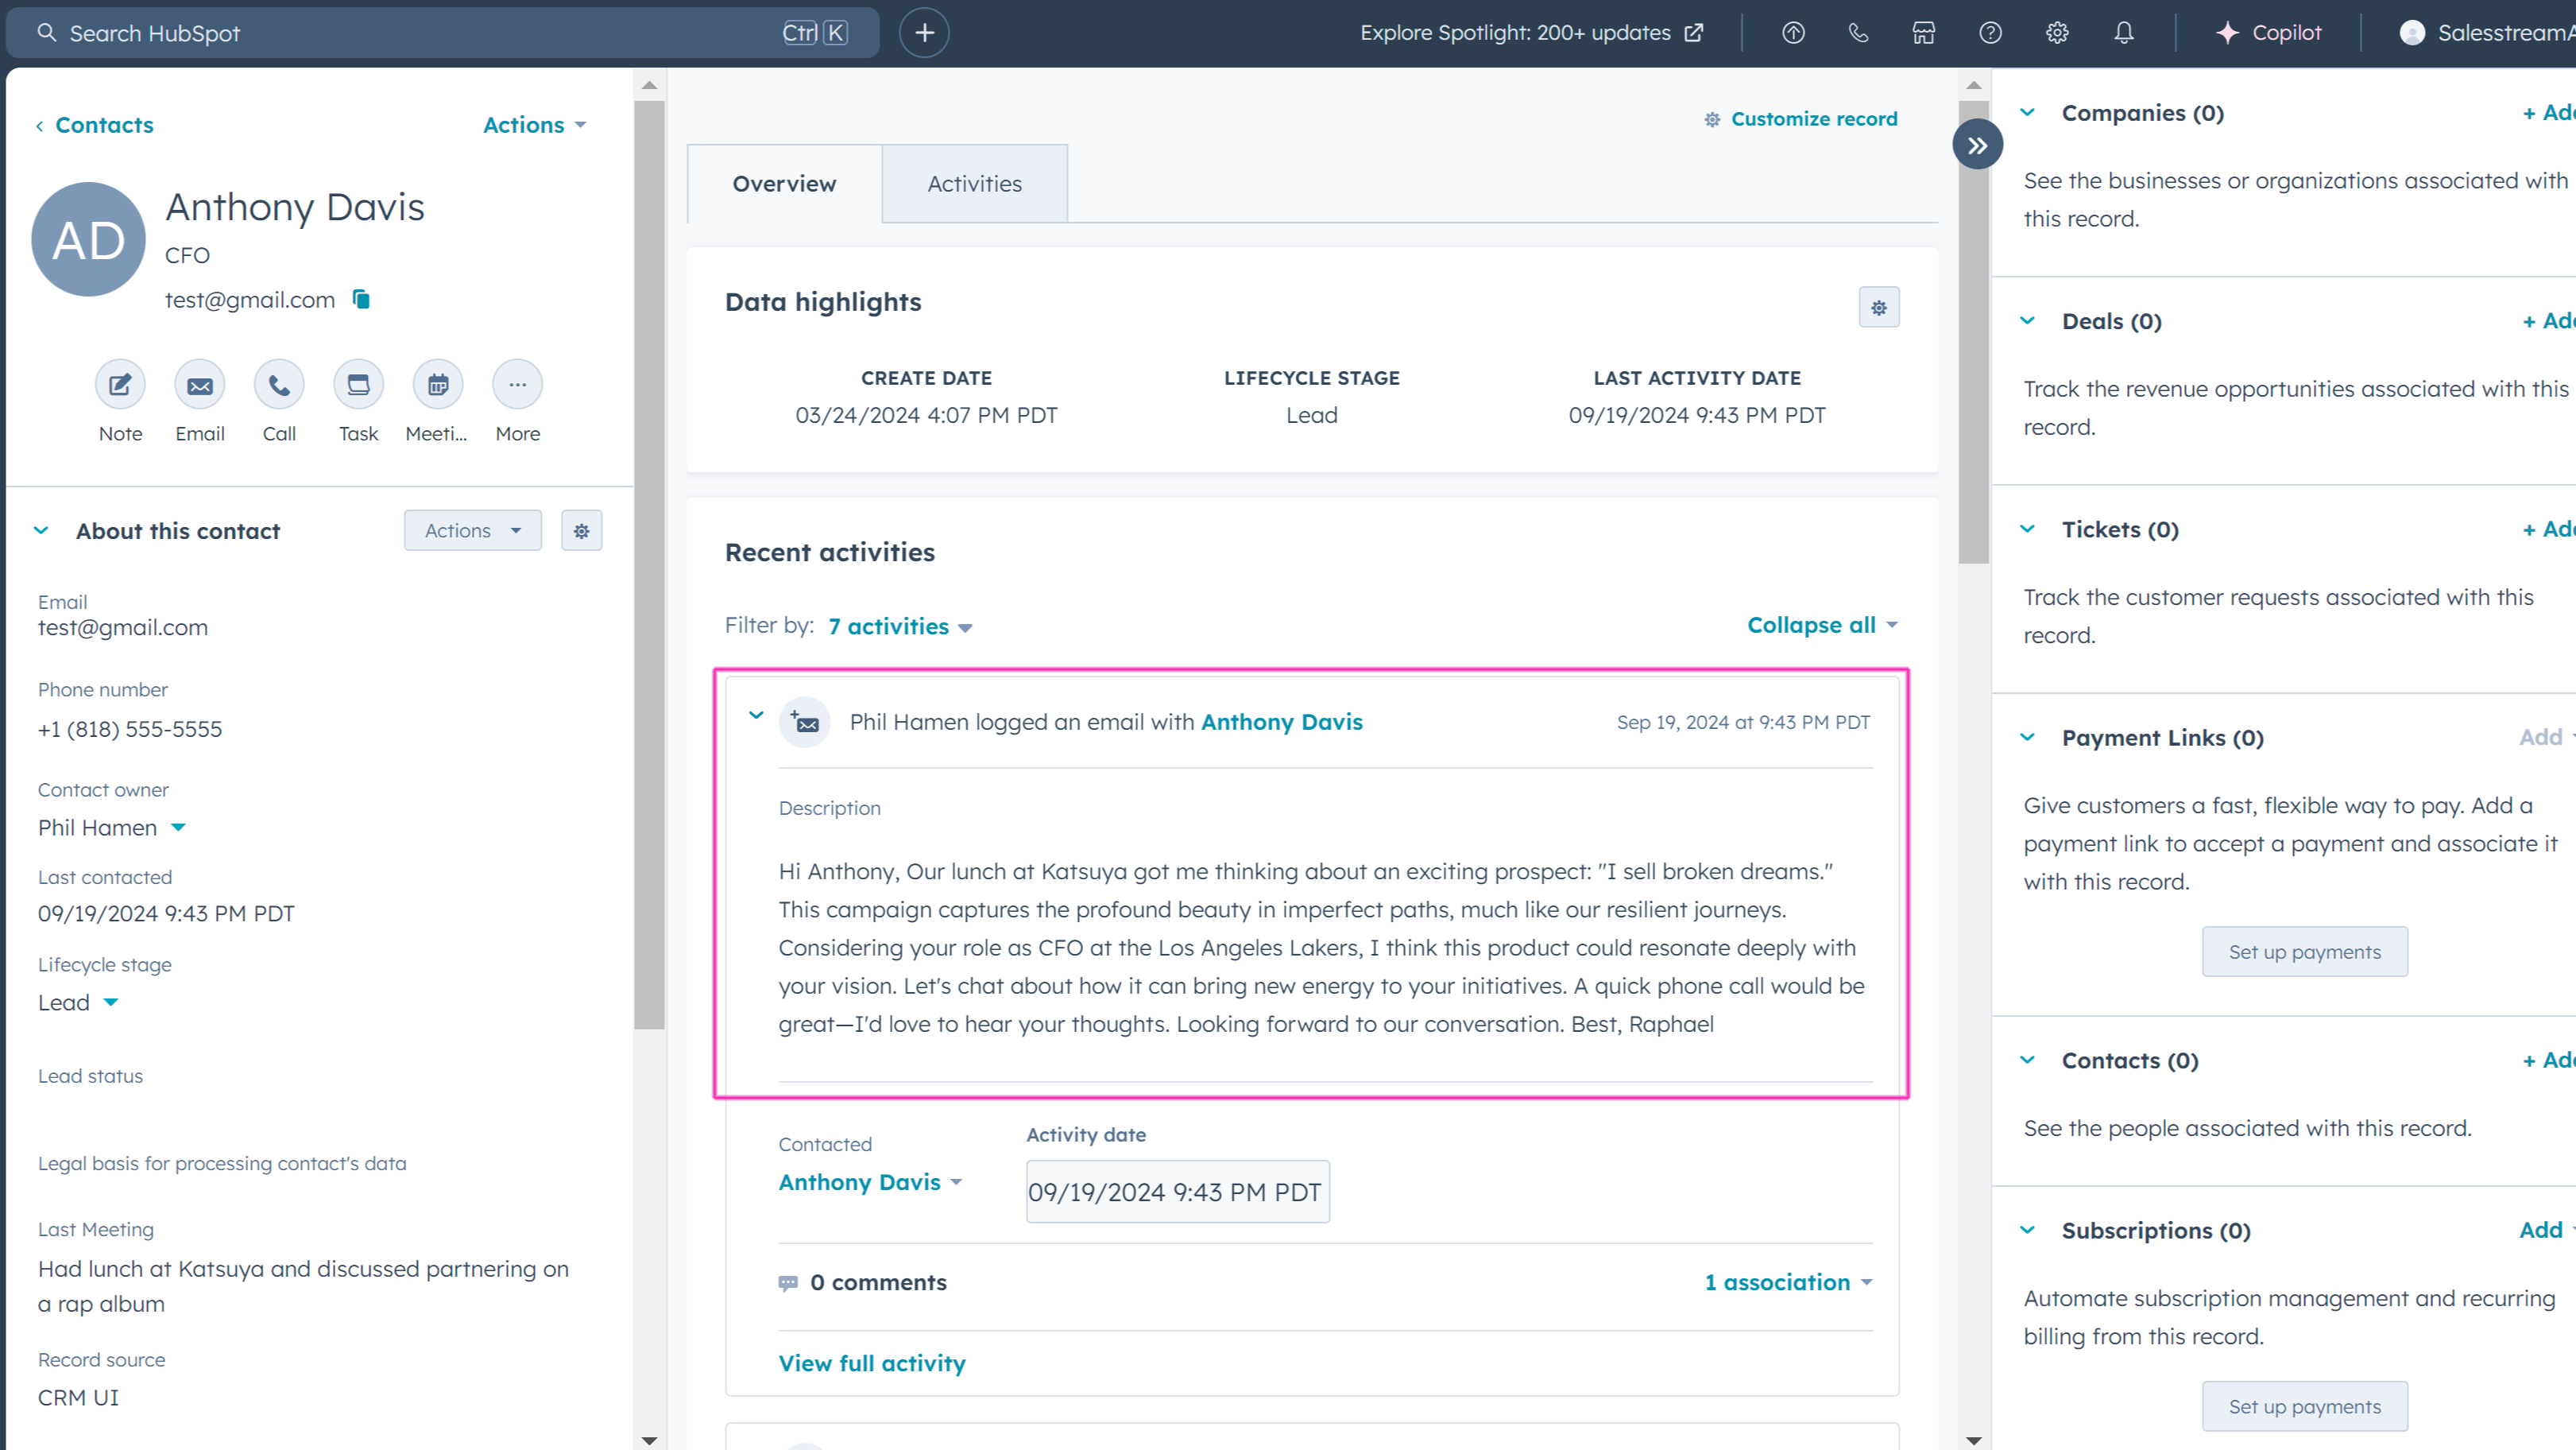Collapse the Companies section chevron
The width and height of the screenshot is (2576, 1450).
2027,112
